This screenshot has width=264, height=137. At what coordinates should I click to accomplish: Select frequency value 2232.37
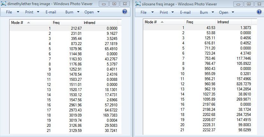coord(209,130)
